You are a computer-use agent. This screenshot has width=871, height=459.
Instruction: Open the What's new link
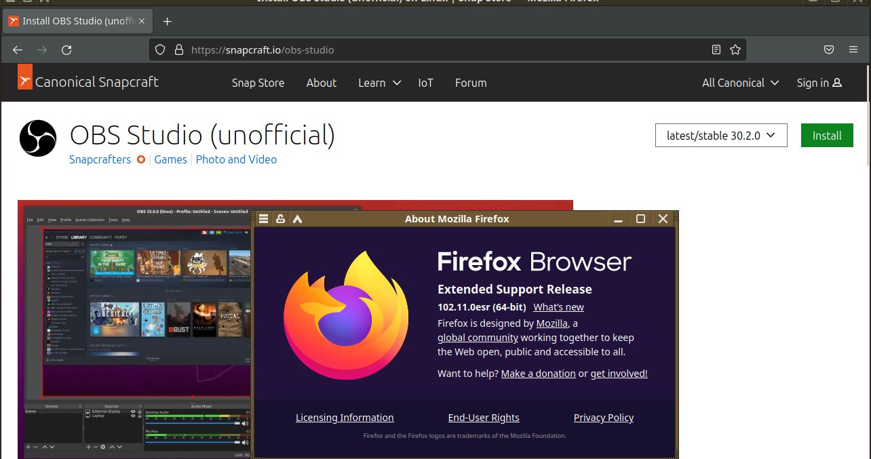pos(558,307)
